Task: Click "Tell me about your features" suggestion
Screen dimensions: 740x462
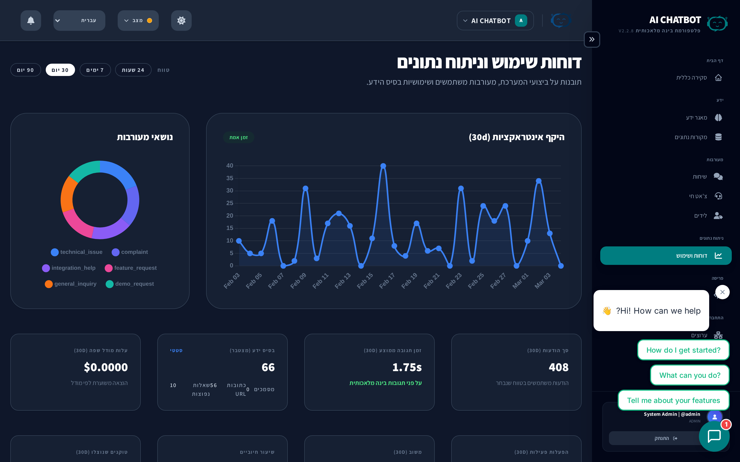Action: click(x=673, y=400)
